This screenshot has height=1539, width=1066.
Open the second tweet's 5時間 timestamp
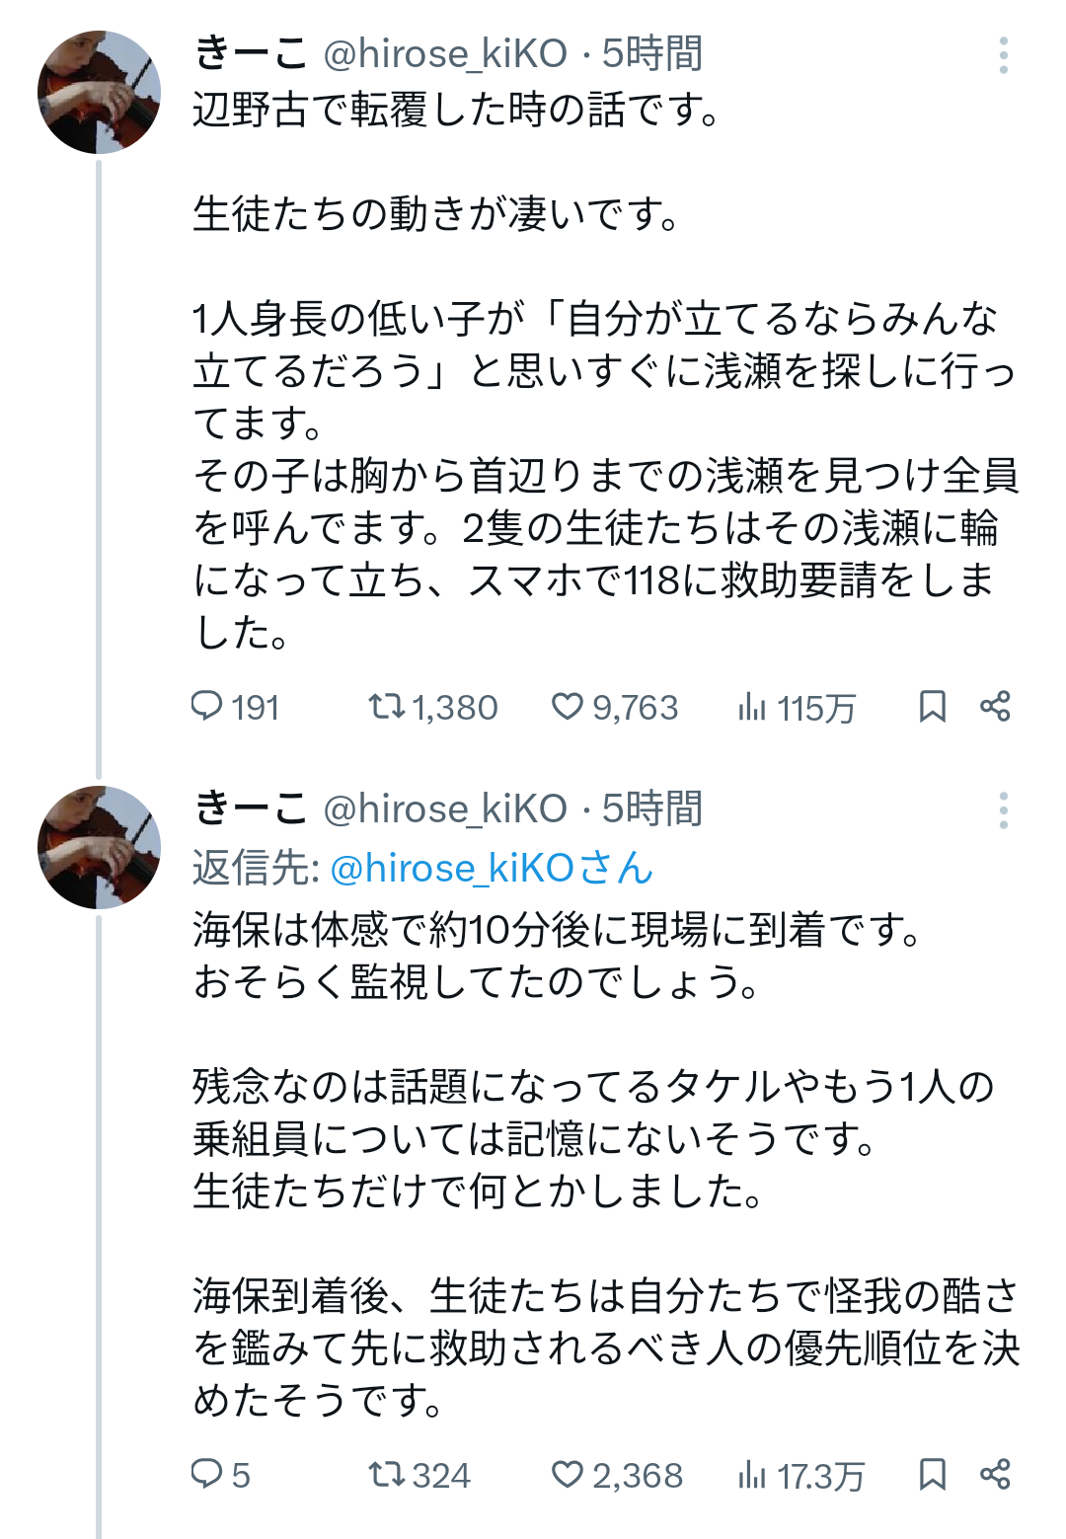652,808
